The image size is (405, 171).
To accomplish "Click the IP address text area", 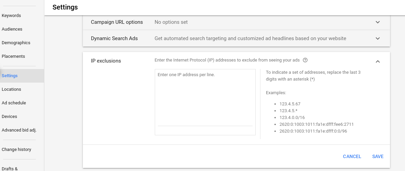I will click(205, 99).
